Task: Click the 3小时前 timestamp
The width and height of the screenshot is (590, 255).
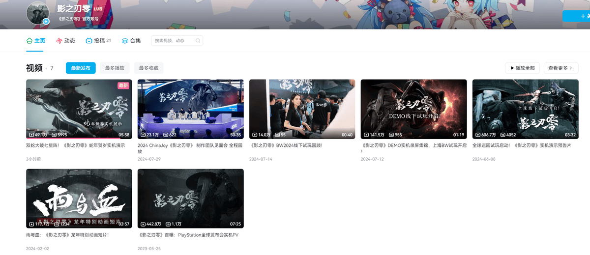Action: 33,159
